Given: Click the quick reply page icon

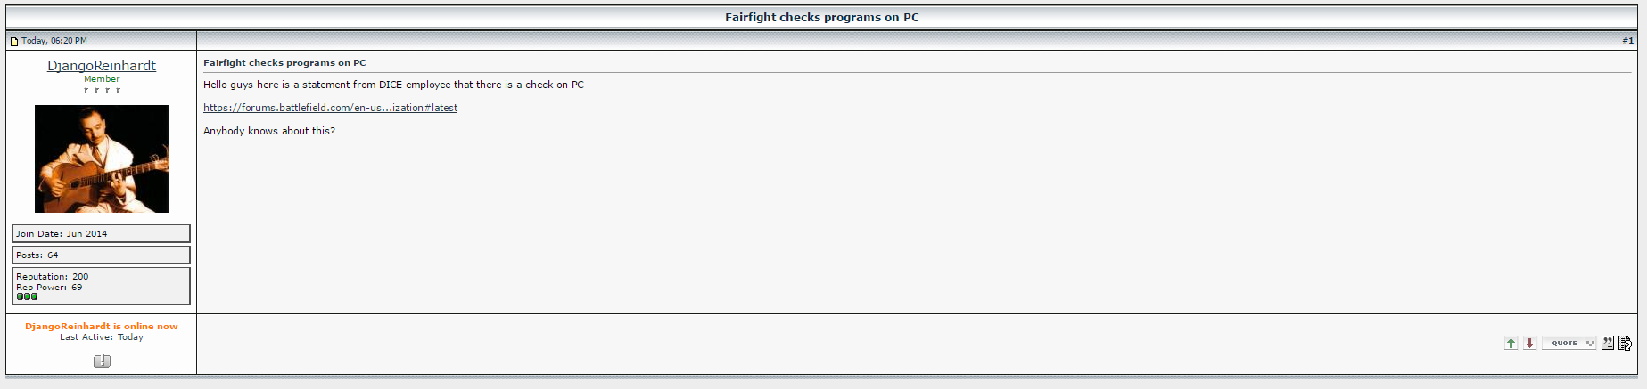Looking at the screenshot, I should [x=1625, y=343].
